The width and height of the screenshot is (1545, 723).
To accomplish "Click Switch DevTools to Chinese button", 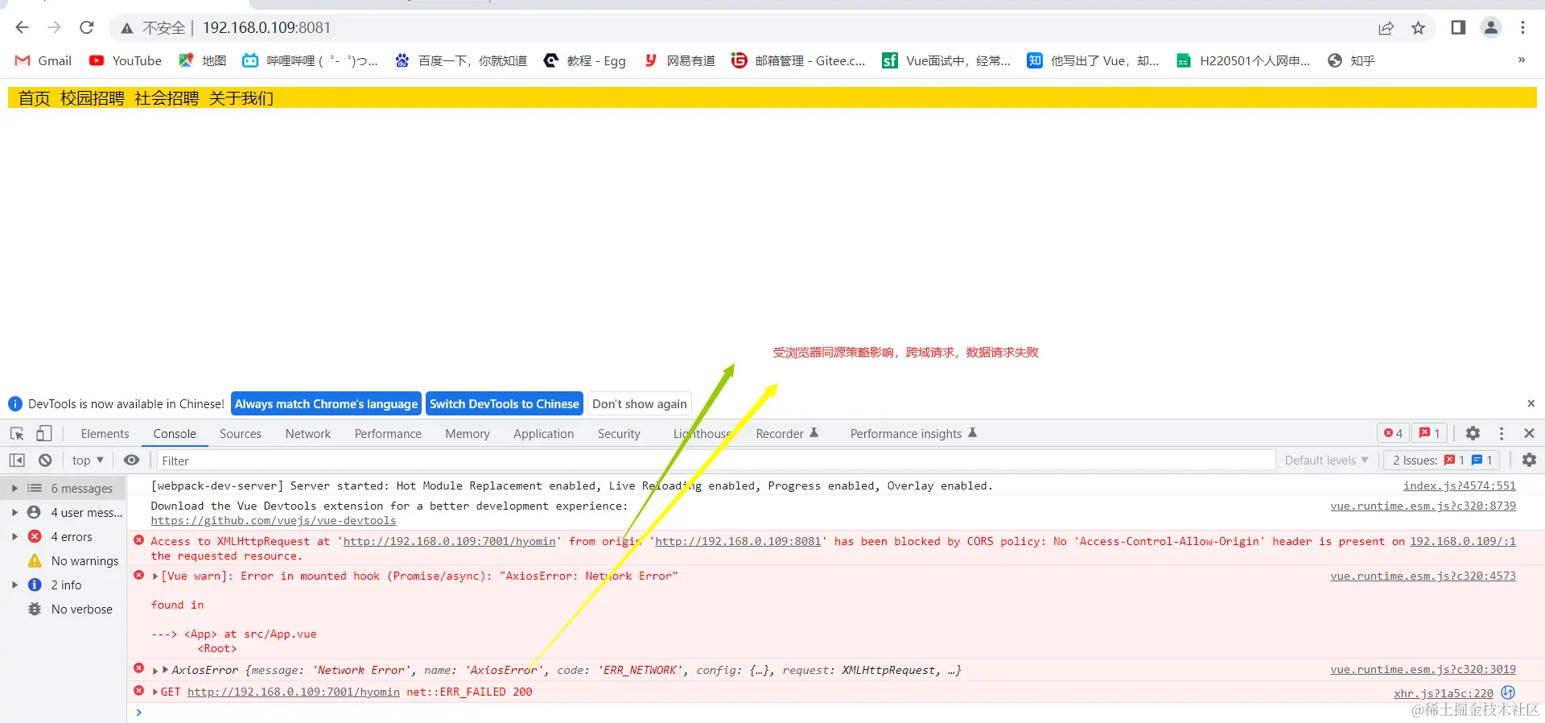I will (505, 403).
